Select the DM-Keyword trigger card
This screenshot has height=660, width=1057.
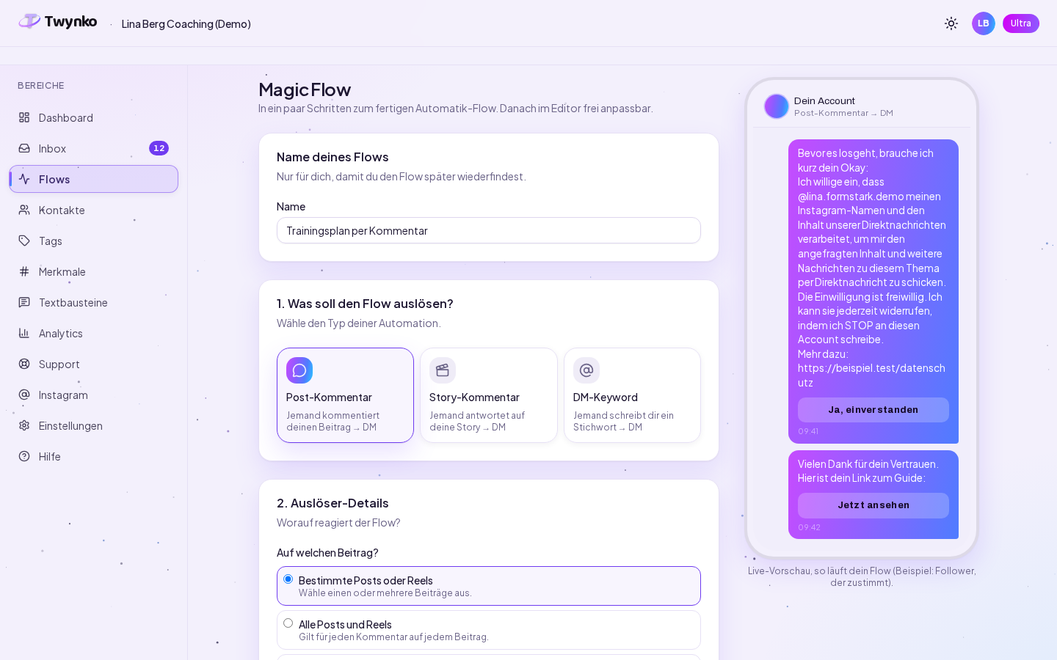click(632, 395)
